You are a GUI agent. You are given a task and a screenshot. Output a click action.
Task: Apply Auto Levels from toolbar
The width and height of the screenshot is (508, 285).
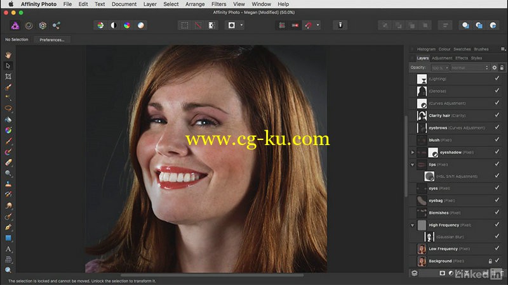tap(100, 25)
